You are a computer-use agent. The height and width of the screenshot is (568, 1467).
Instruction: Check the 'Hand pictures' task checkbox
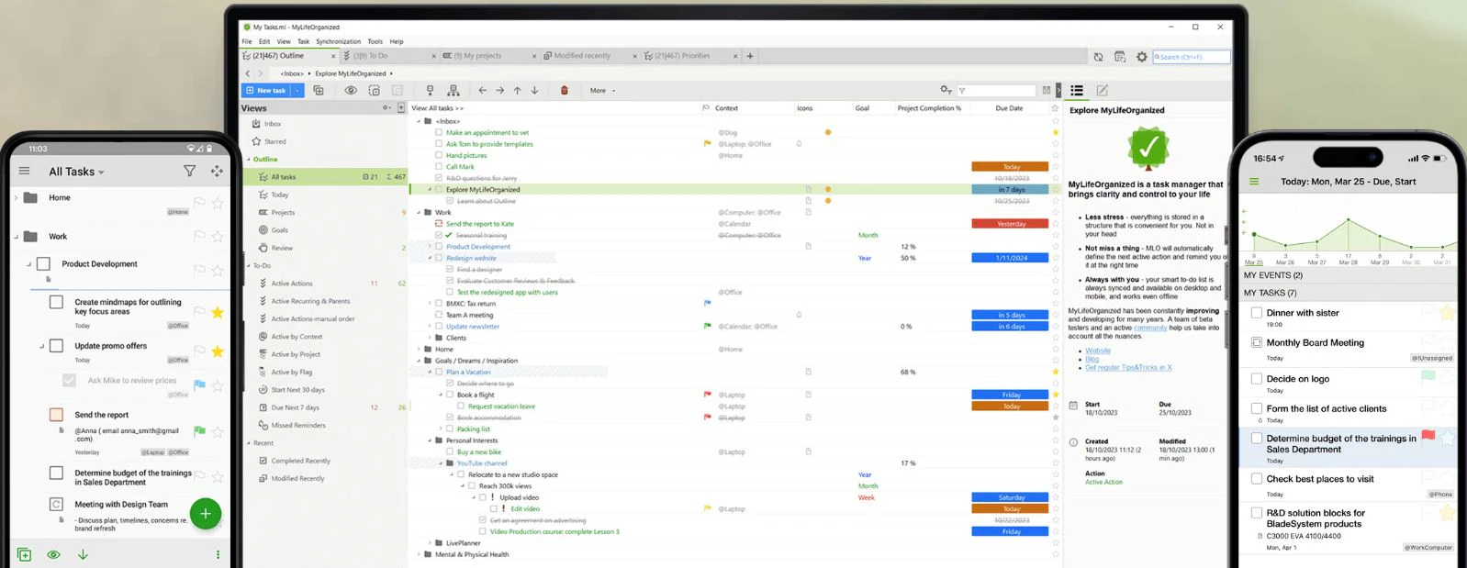tap(439, 155)
